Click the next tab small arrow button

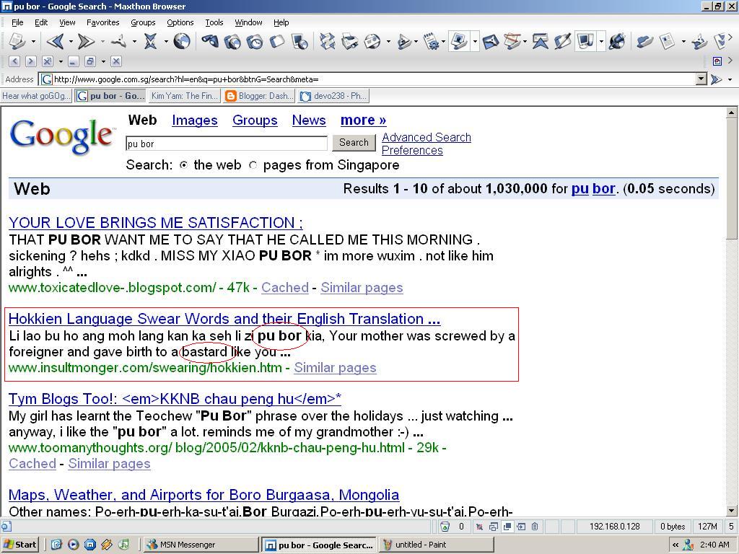pos(30,61)
